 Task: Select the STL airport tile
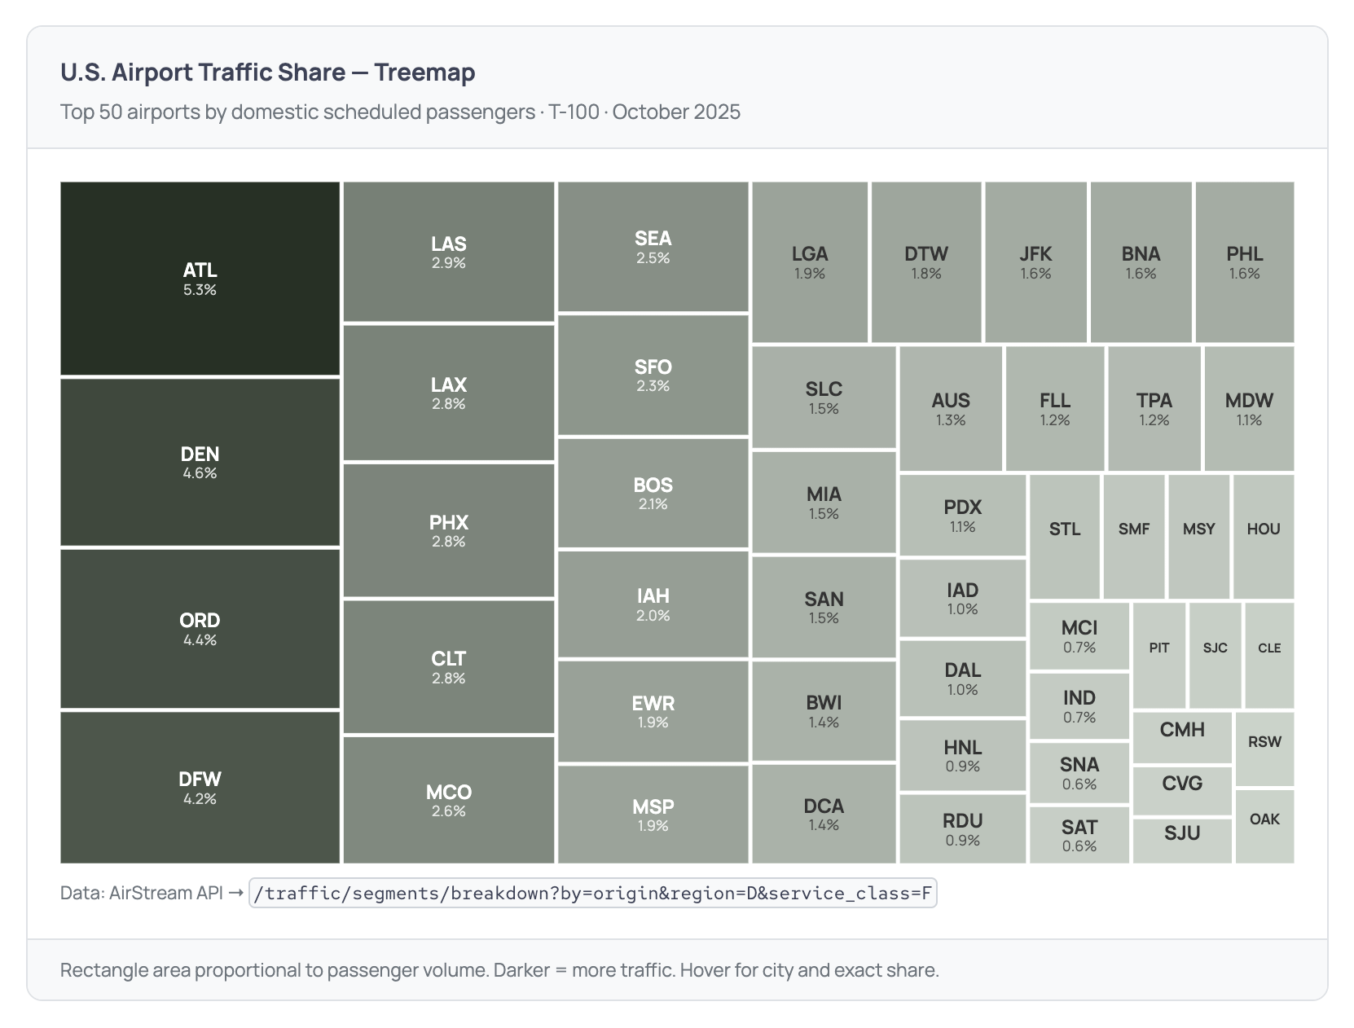coord(1065,536)
